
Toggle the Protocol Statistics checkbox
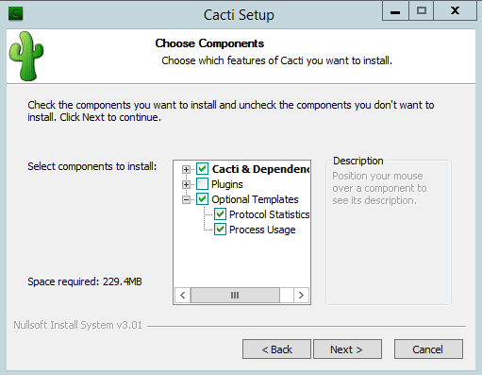point(220,214)
